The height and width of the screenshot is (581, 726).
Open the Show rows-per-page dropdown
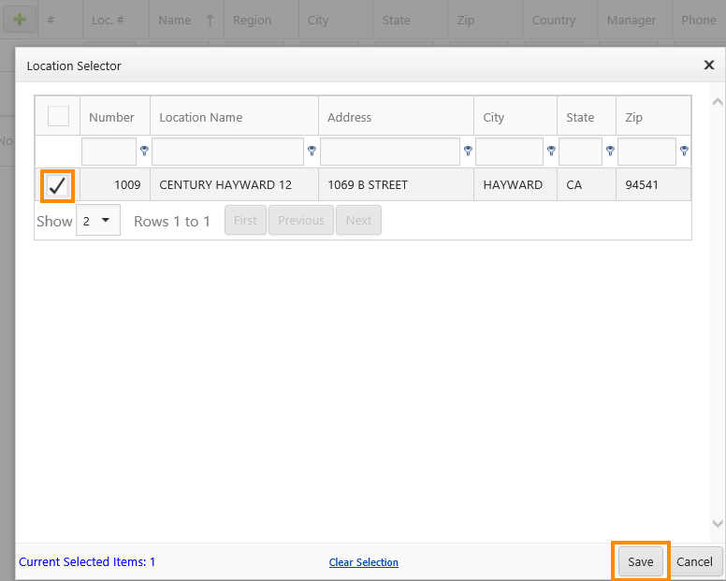point(98,221)
